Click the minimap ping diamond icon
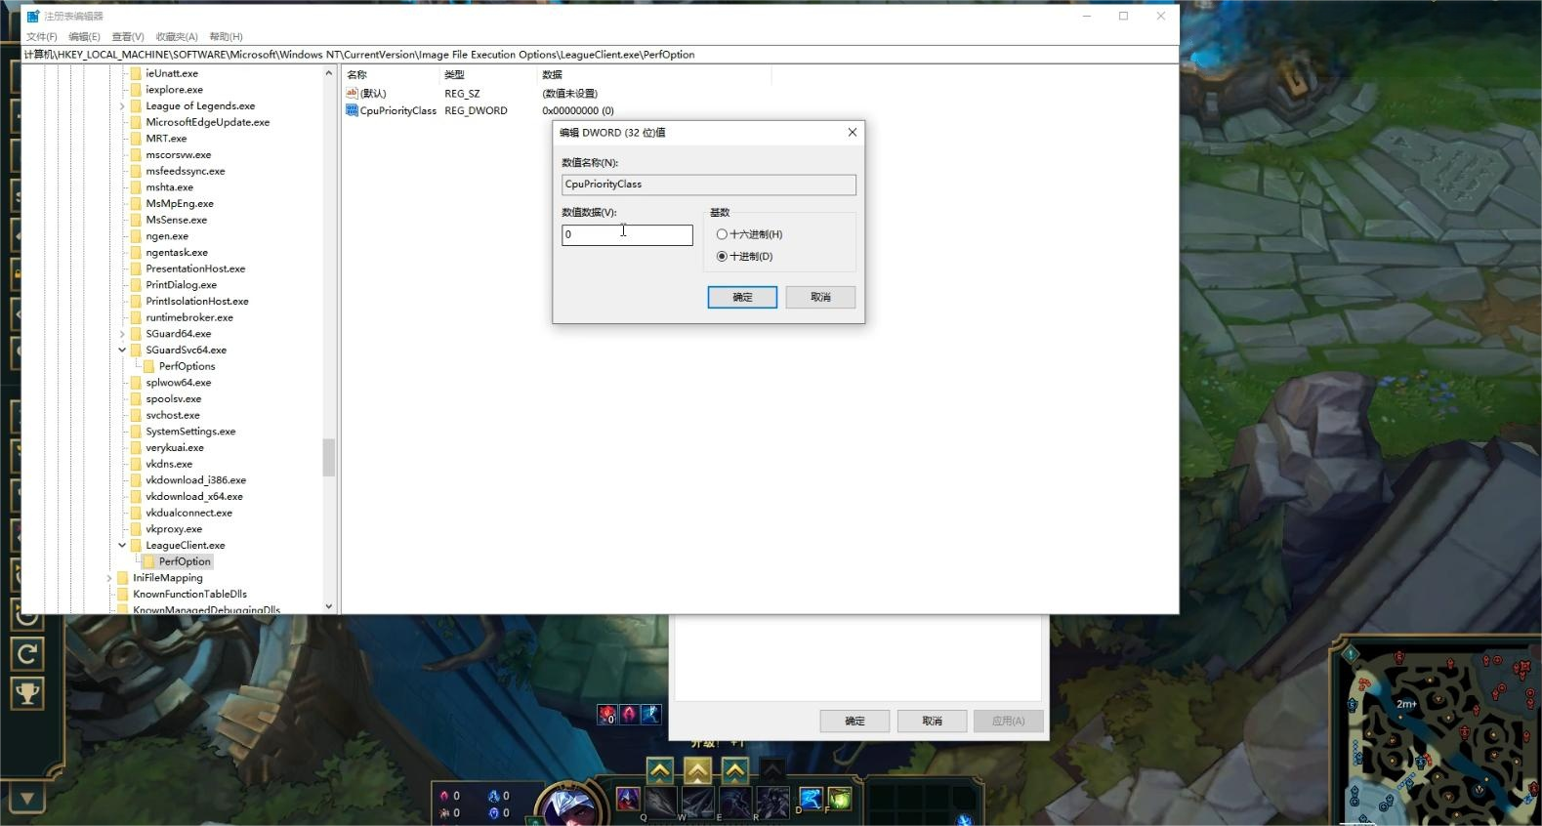This screenshot has height=826, width=1542. click(x=1351, y=653)
